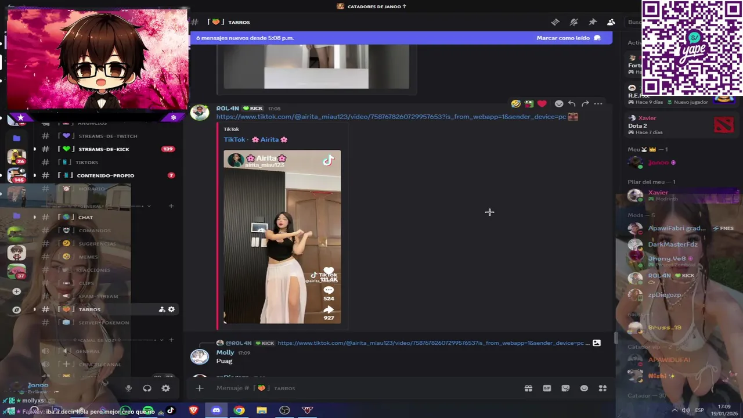Click the attachment image icon in reply preview
The width and height of the screenshot is (743, 418).
coord(596,343)
